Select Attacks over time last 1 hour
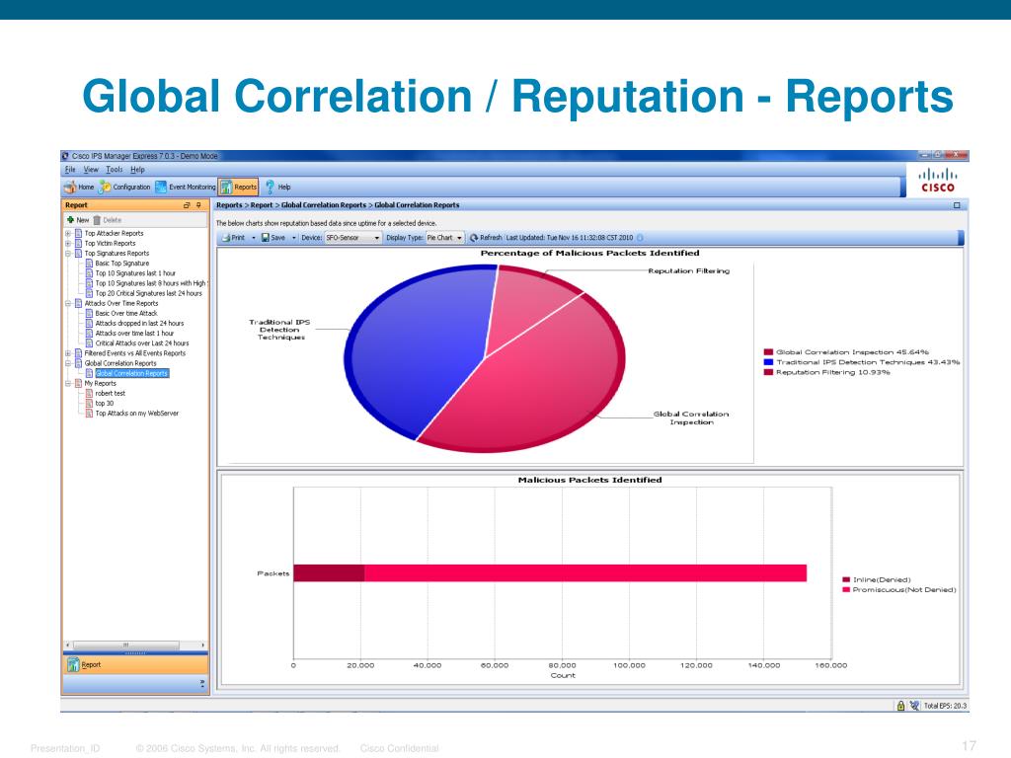The width and height of the screenshot is (1011, 758). click(134, 334)
